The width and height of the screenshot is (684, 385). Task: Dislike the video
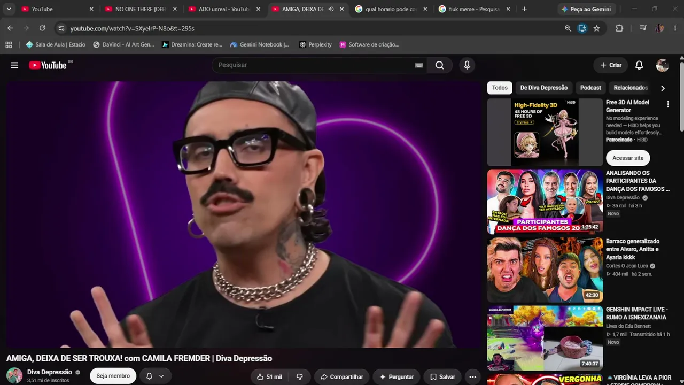300,377
